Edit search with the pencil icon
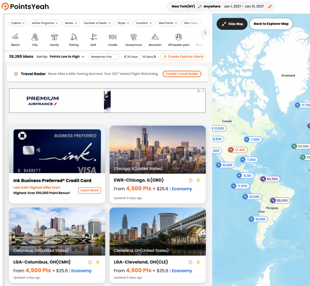 [270, 6]
